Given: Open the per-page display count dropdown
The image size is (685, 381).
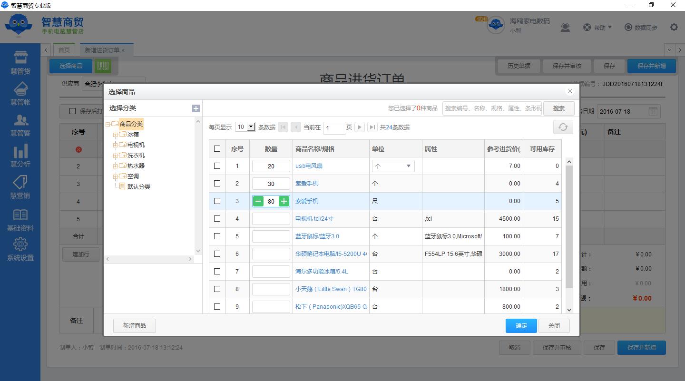Looking at the screenshot, I should click(x=245, y=127).
